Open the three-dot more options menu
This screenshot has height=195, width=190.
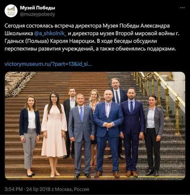[182, 8]
